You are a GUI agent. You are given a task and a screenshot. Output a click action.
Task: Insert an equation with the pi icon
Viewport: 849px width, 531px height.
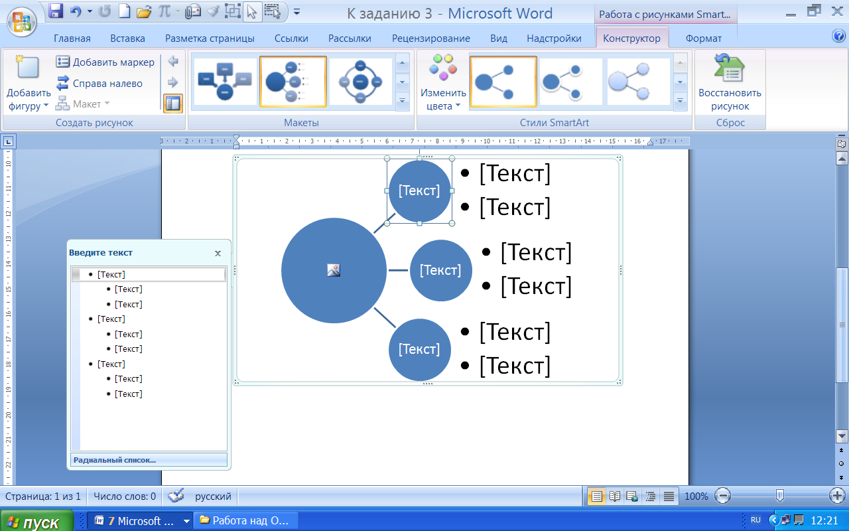(x=164, y=11)
